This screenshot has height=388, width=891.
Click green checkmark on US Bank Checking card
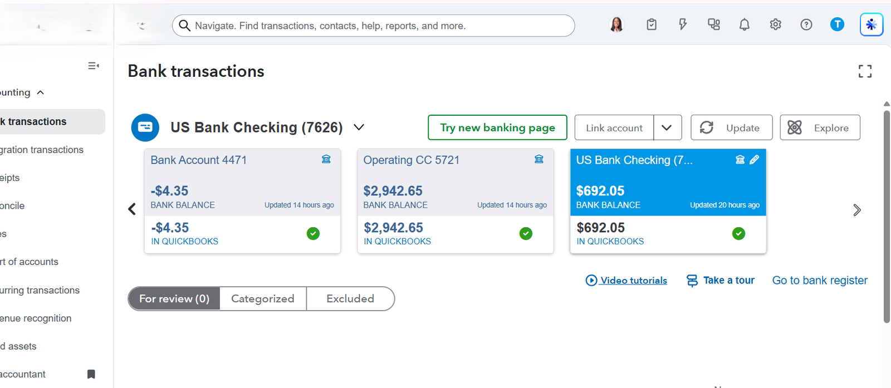tap(738, 233)
